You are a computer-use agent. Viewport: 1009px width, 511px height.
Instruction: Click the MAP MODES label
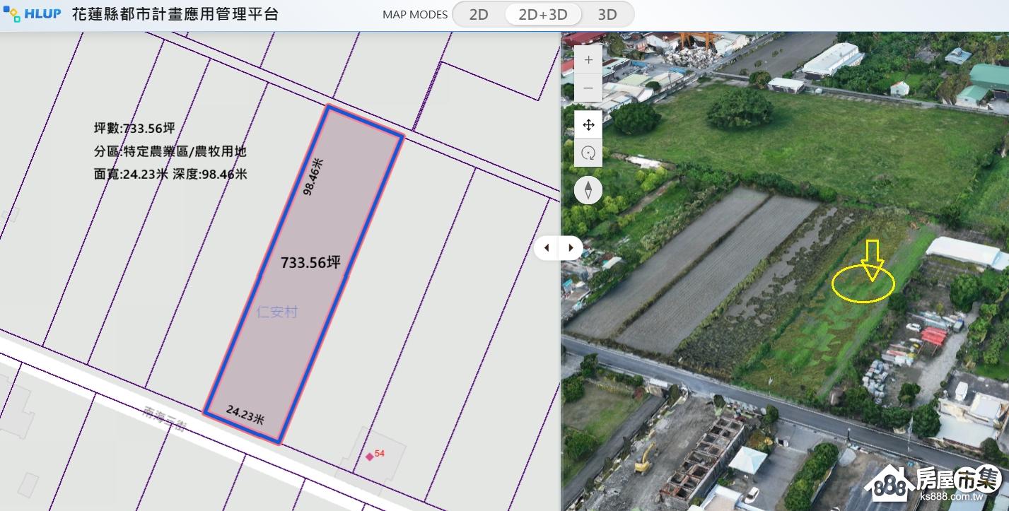414,14
